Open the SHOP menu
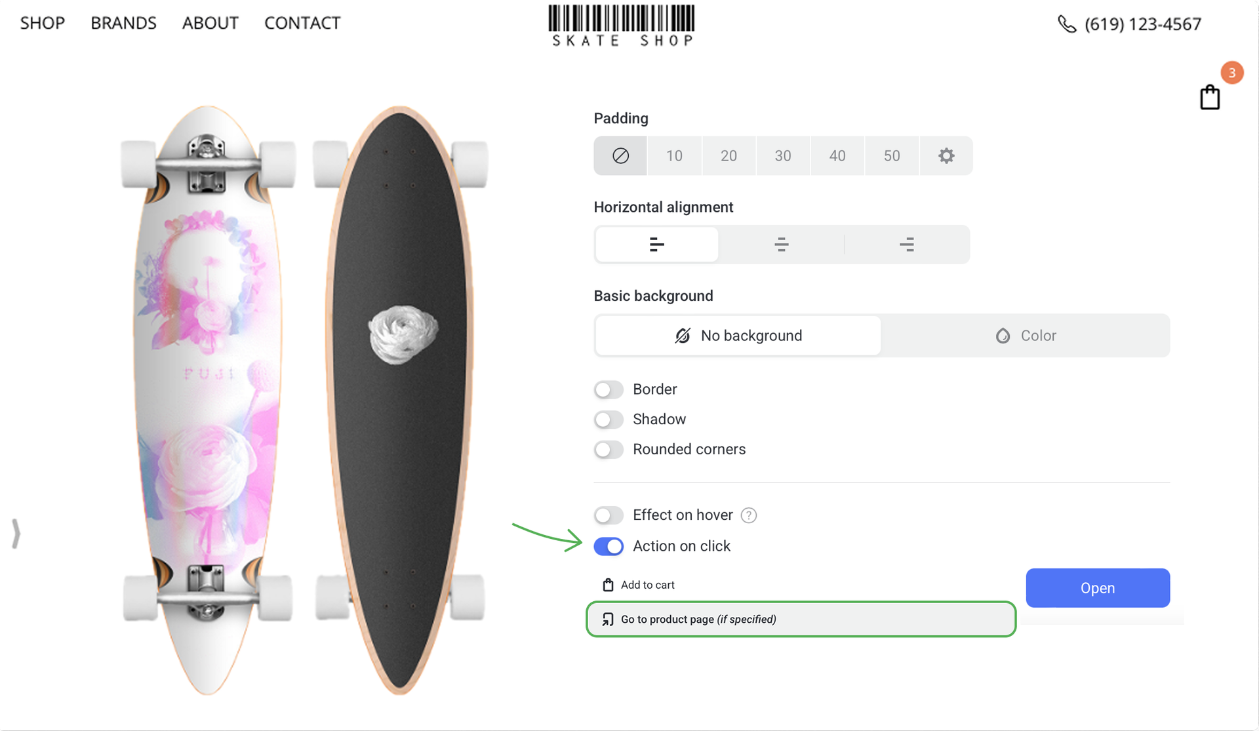The height and width of the screenshot is (731, 1259). coord(43,23)
